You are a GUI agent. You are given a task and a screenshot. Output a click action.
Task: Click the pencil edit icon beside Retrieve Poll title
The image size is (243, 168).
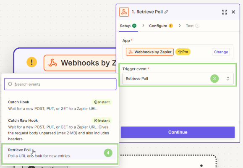pos(166,12)
